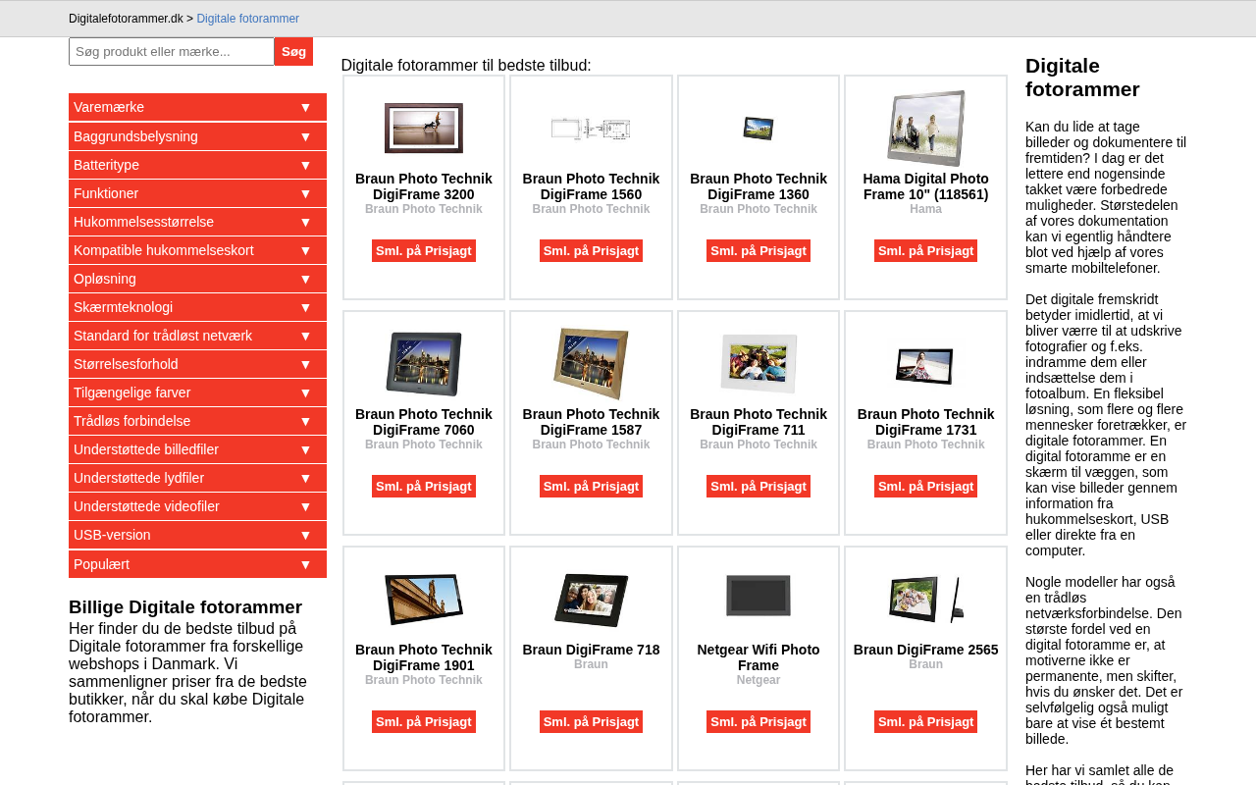Expand the Opløsning filter

pos(197,279)
